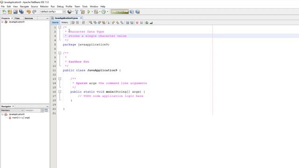Image resolution: width=299 pixels, height=168 pixels.
Task: Collapse the Javadoc fold at line 13
Action: click(60, 79)
